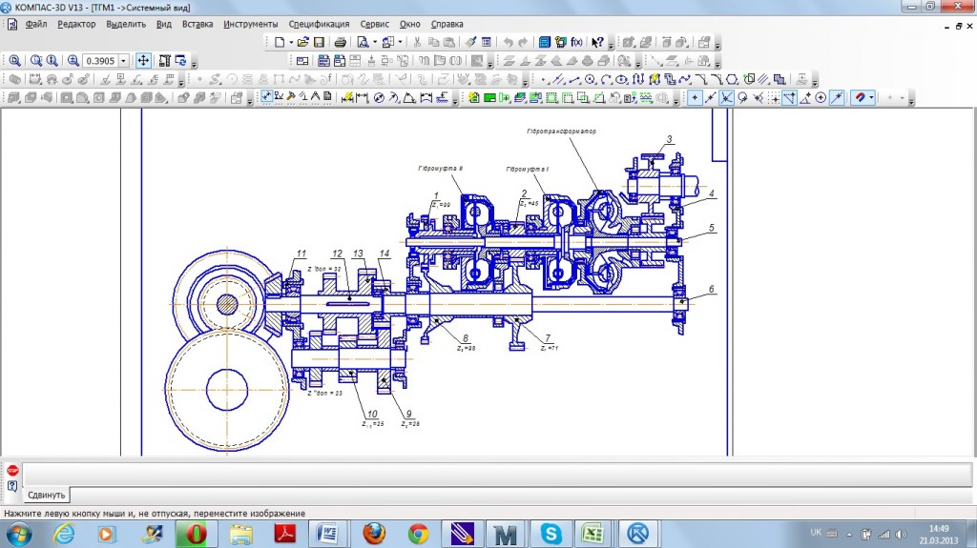Click the blue library manager icon
977x548 pixels.
(x=544, y=42)
